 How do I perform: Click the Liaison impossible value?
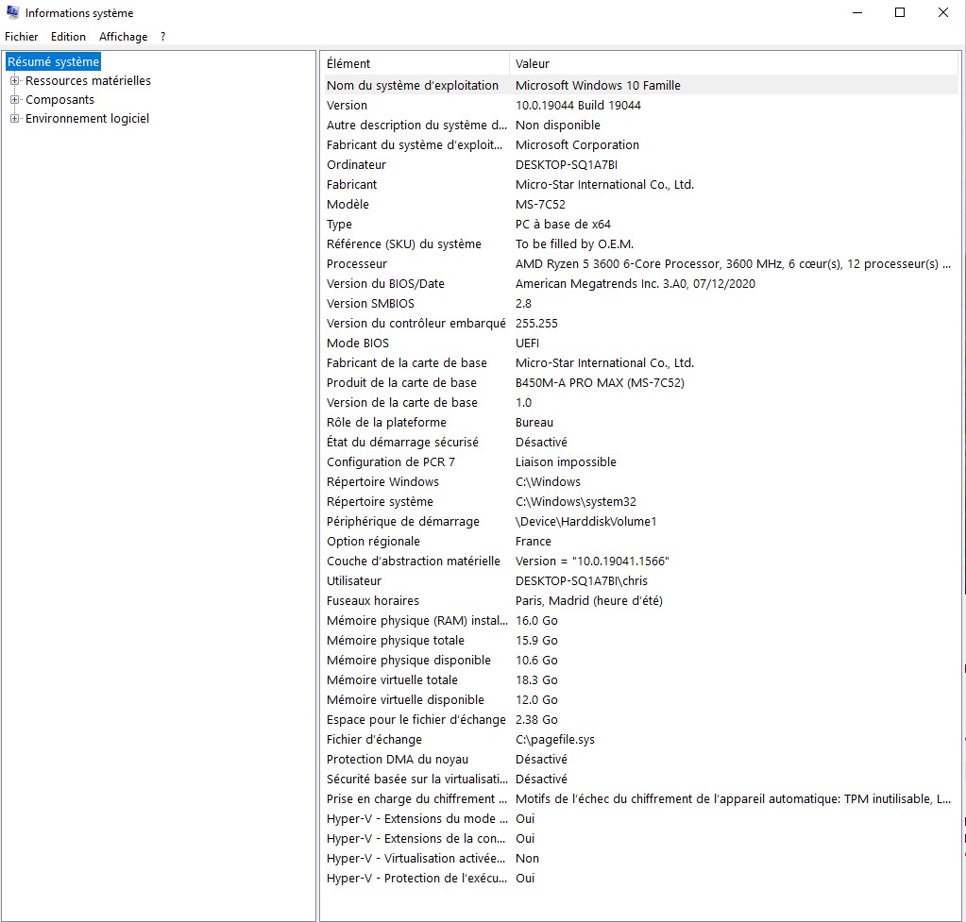567,461
